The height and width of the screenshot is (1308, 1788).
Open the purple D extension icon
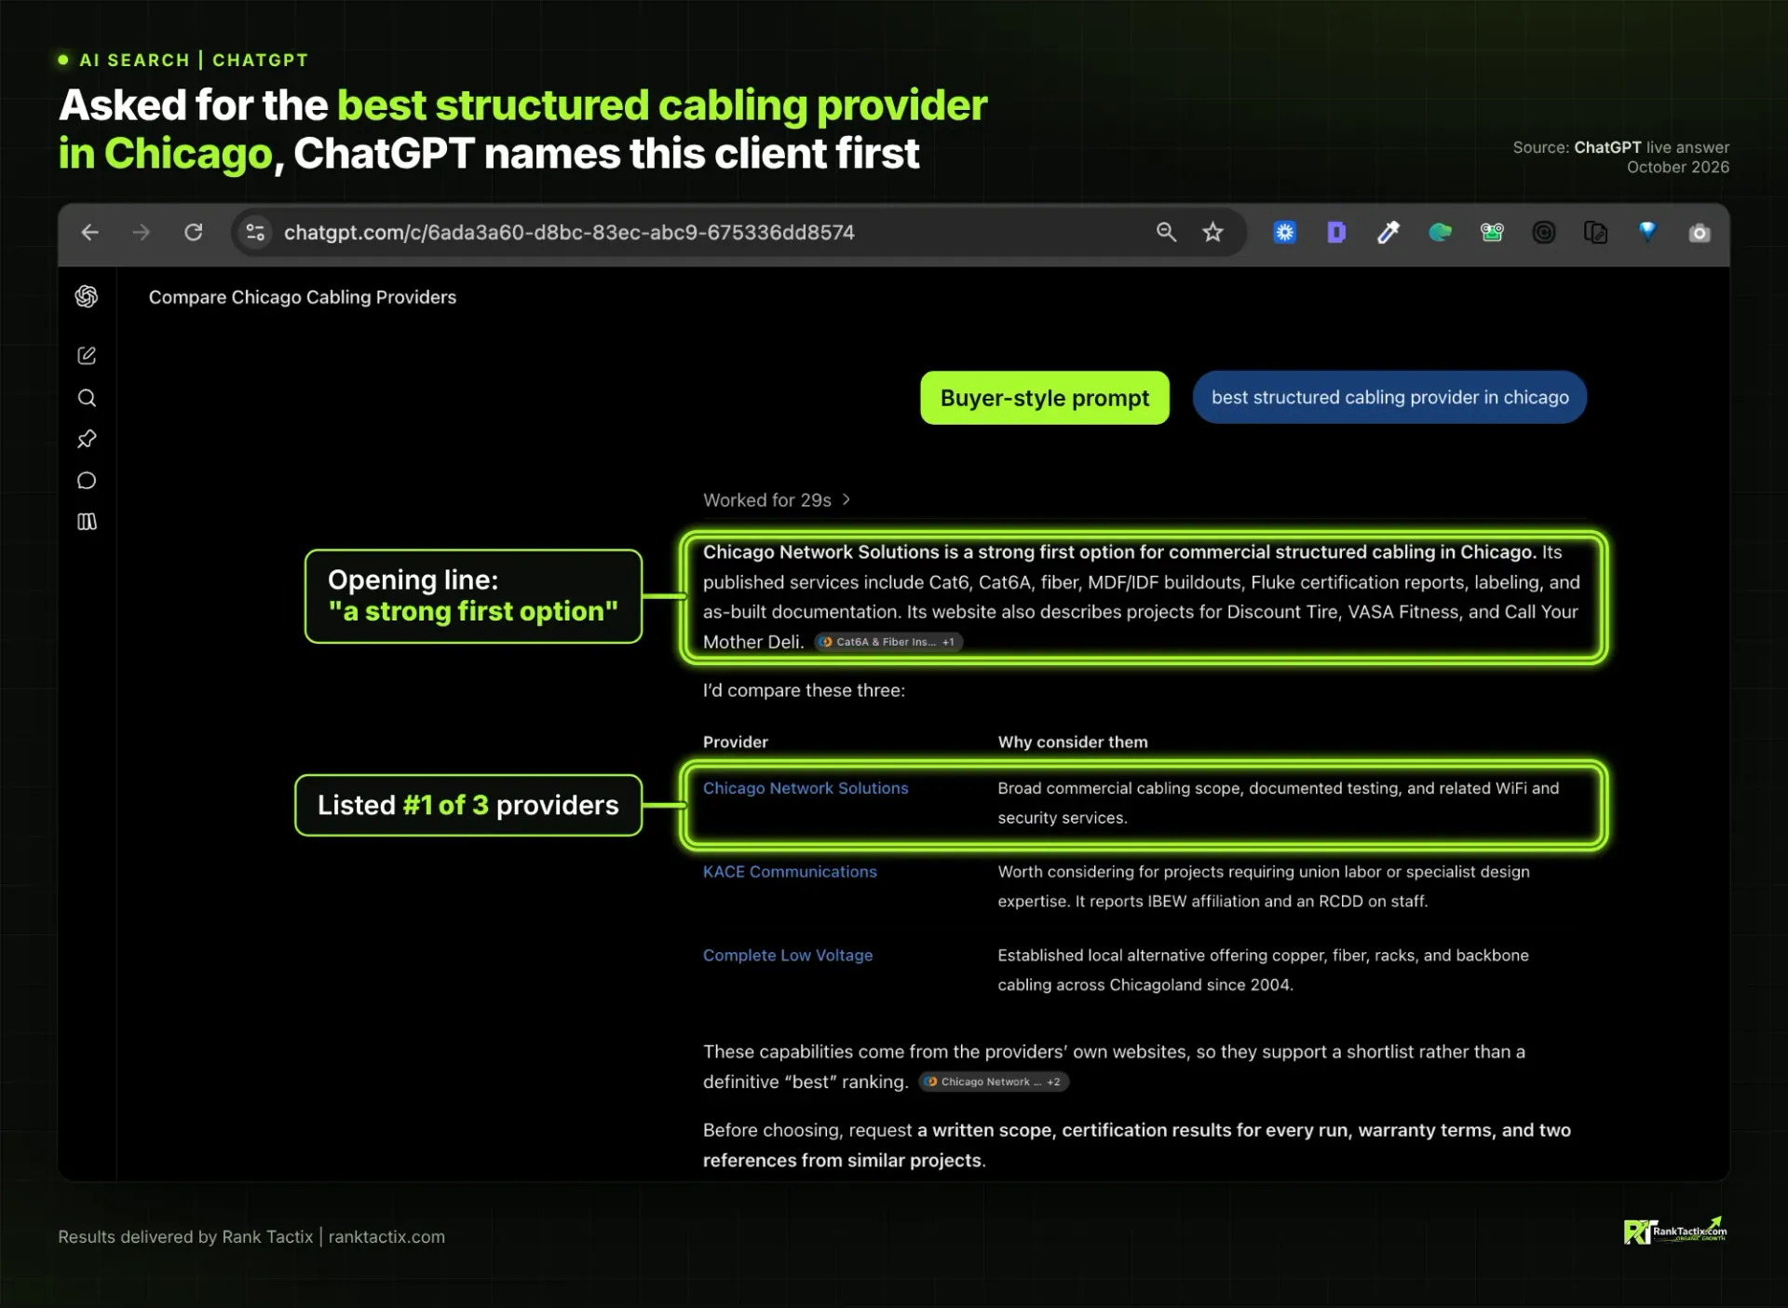pos(1336,232)
